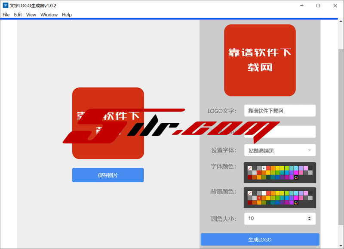Choose the dark maroon red swatch in 字体颜色
This screenshot has width=344, height=249.
tap(250, 177)
